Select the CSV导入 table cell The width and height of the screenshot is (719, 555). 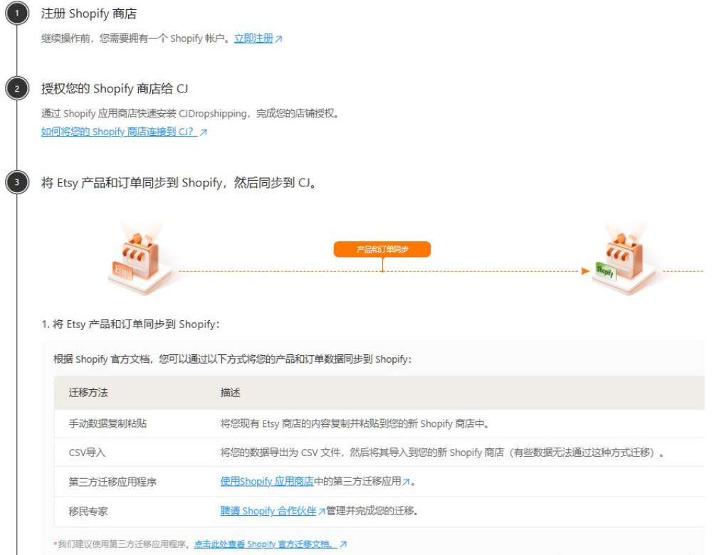(87, 453)
